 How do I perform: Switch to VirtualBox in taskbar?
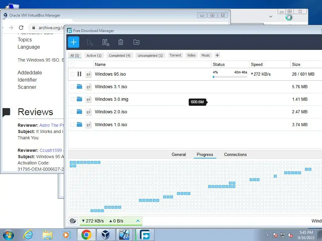(105, 235)
